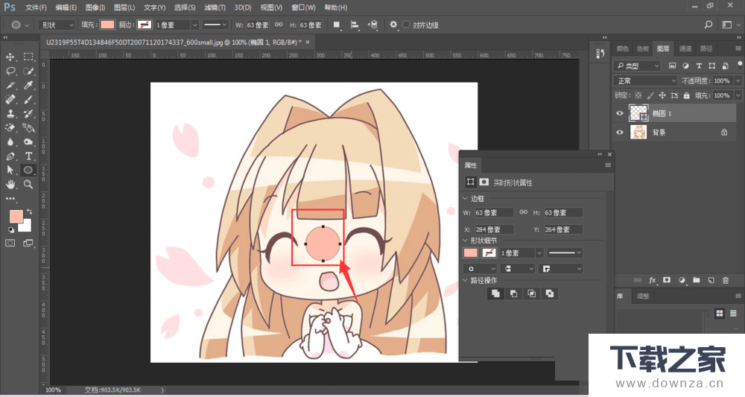Select the Eyedropper tool
The width and height of the screenshot is (745, 397).
pyautogui.click(x=28, y=86)
